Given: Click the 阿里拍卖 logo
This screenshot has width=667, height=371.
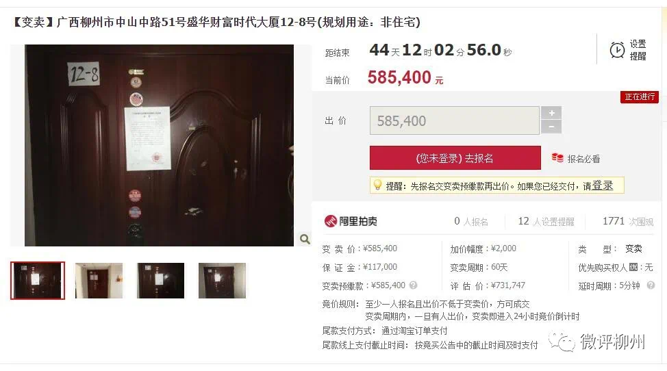Looking at the screenshot, I should 351,221.
